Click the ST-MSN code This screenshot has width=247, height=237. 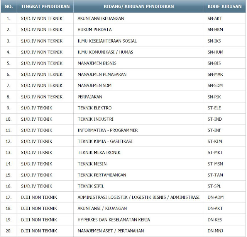215,164
